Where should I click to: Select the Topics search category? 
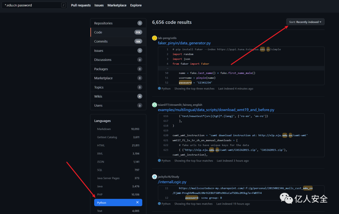point(118,87)
